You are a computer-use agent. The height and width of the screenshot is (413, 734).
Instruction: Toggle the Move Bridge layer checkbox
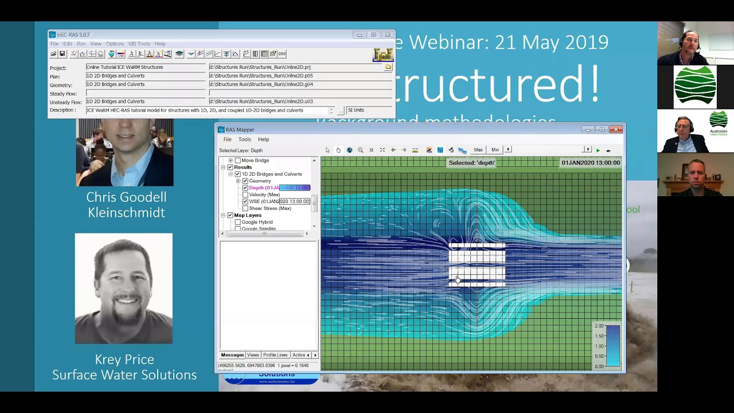click(x=238, y=161)
